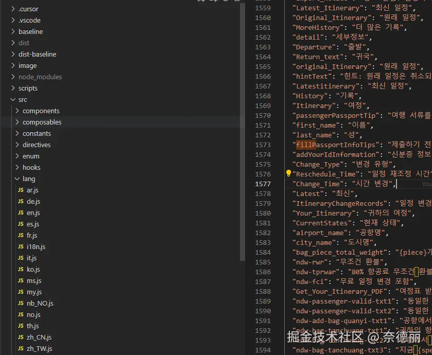Screen dimensions: 432x355
Task: Expand the components folder chevron
Action: pyautogui.click(x=17, y=111)
